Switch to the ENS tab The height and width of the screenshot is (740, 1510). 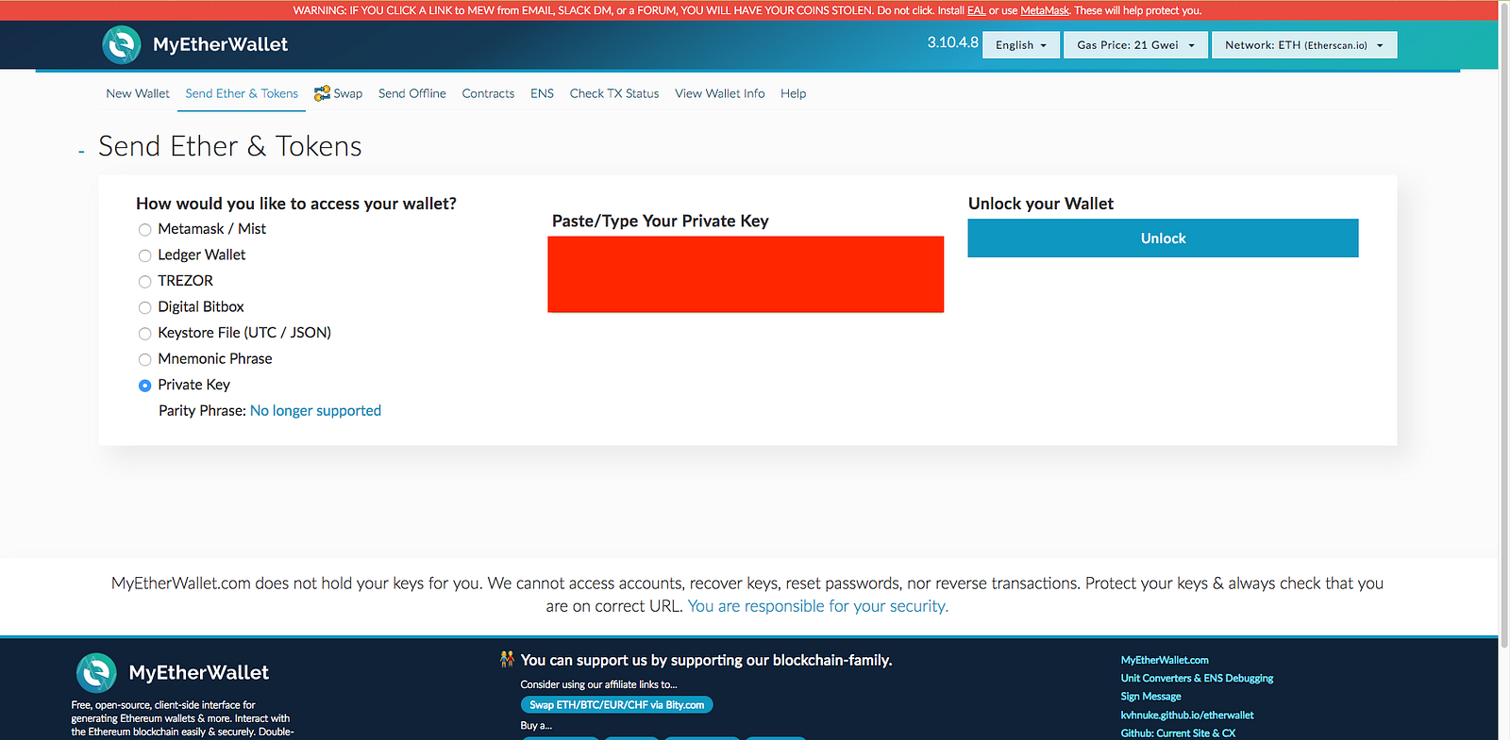[x=542, y=93]
